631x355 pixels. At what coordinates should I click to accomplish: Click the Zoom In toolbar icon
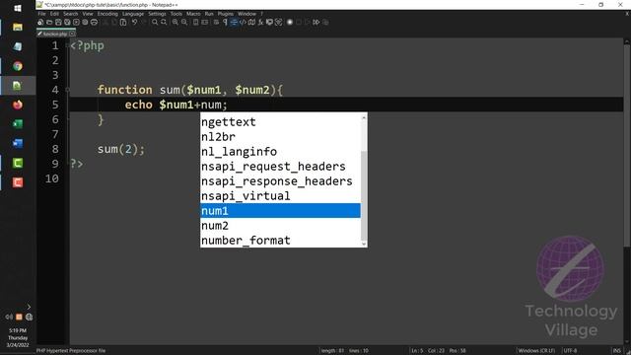point(175,22)
